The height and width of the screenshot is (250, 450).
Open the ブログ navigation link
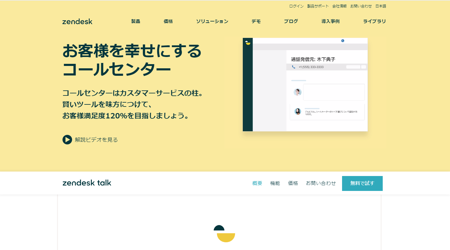pos(291,21)
